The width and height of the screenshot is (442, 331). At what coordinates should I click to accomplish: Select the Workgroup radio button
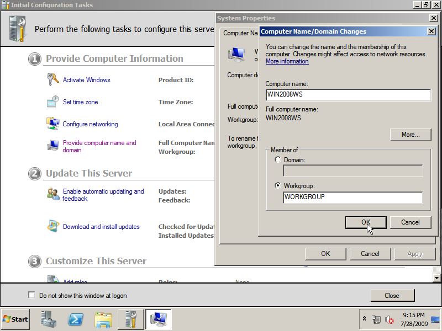point(278,185)
